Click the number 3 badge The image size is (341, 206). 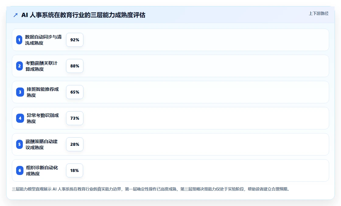[x=20, y=92]
